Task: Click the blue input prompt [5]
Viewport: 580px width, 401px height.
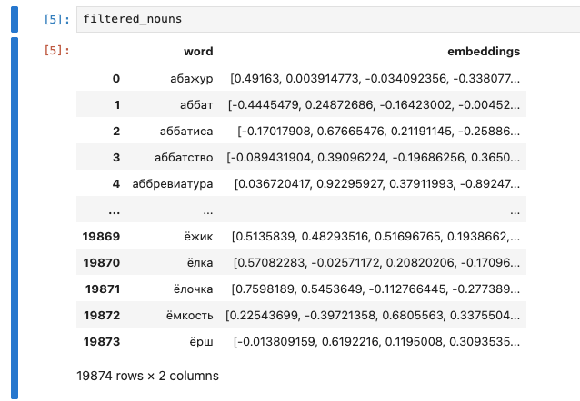Action: [57, 19]
